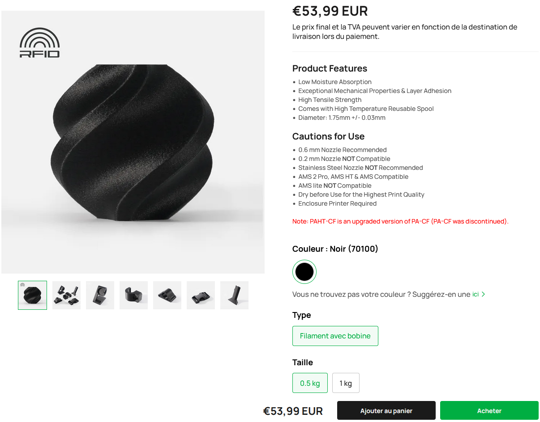Click the chevron arrow next to 'ici'
This screenshot has height=422, width=540.
(483, 294)
